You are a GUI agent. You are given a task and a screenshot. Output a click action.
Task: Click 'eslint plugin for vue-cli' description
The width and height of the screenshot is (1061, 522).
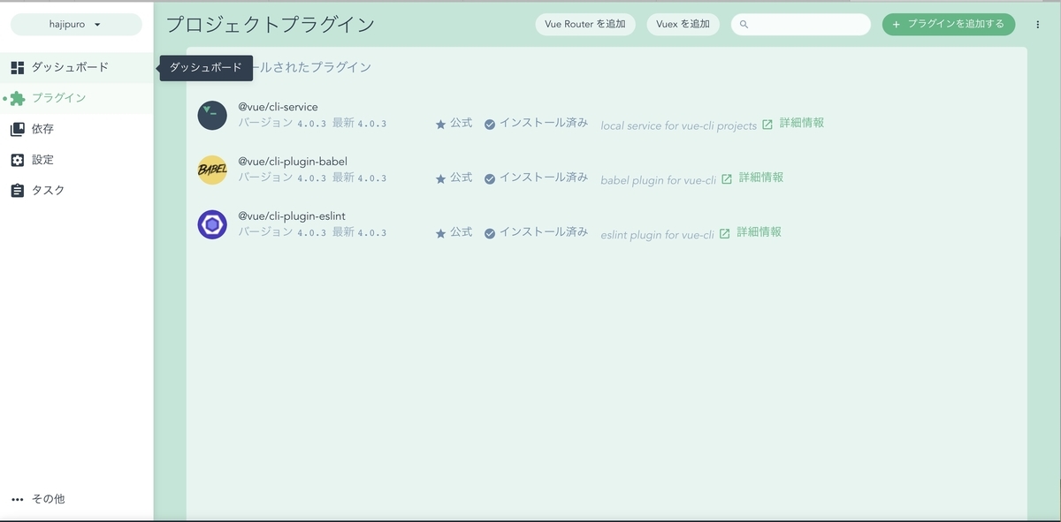(x=657, y=234)
